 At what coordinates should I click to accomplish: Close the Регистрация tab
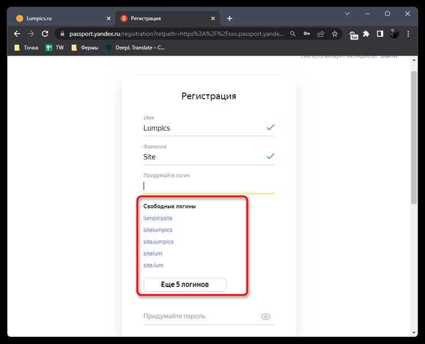pos(212,19)
